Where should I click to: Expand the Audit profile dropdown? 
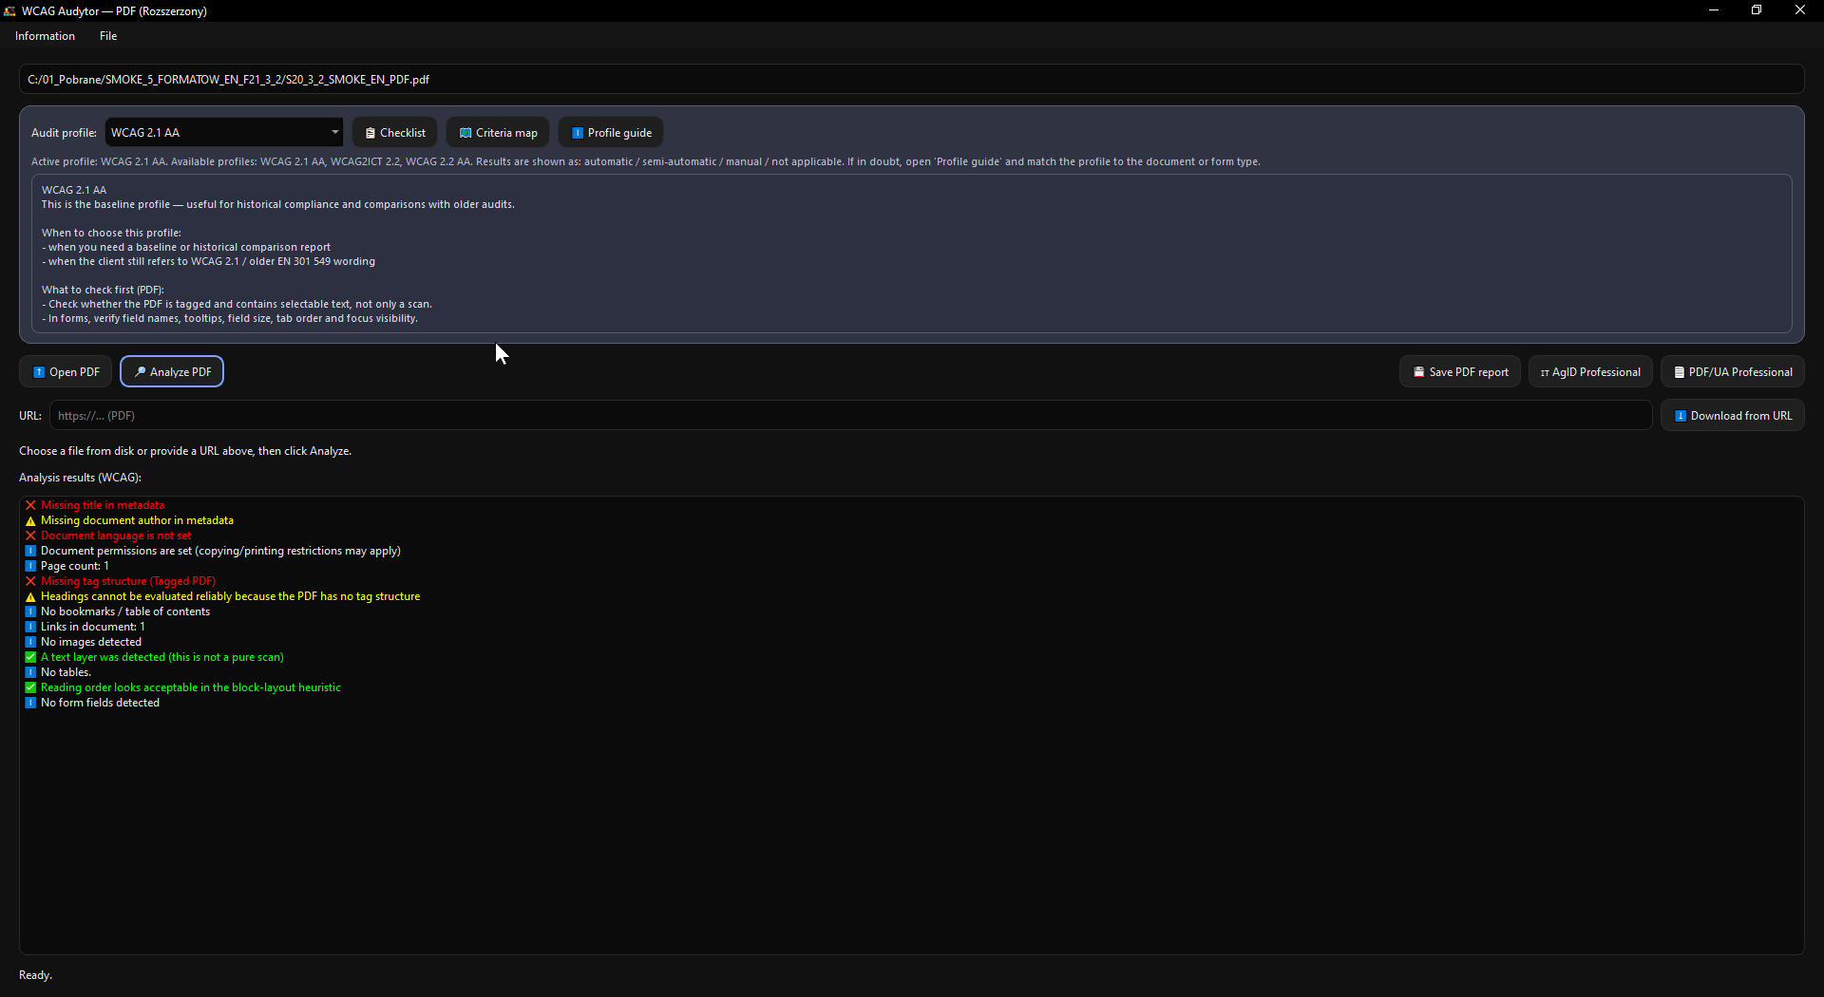click(x=224, y=133)
